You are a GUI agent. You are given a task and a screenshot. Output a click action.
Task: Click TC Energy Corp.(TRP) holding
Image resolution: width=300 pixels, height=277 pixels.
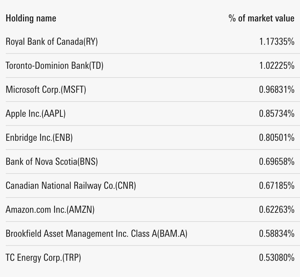coord(43,258)
